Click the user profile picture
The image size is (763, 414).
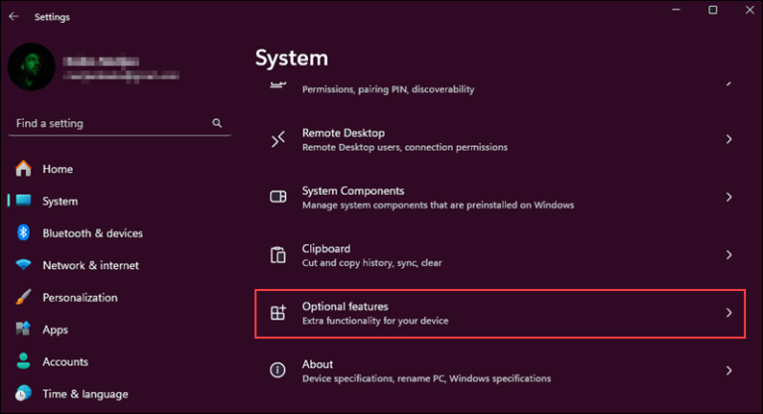coord(32,67)
